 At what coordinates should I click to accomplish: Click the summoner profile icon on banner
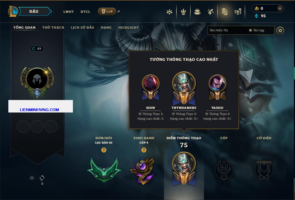pos(37,79)
